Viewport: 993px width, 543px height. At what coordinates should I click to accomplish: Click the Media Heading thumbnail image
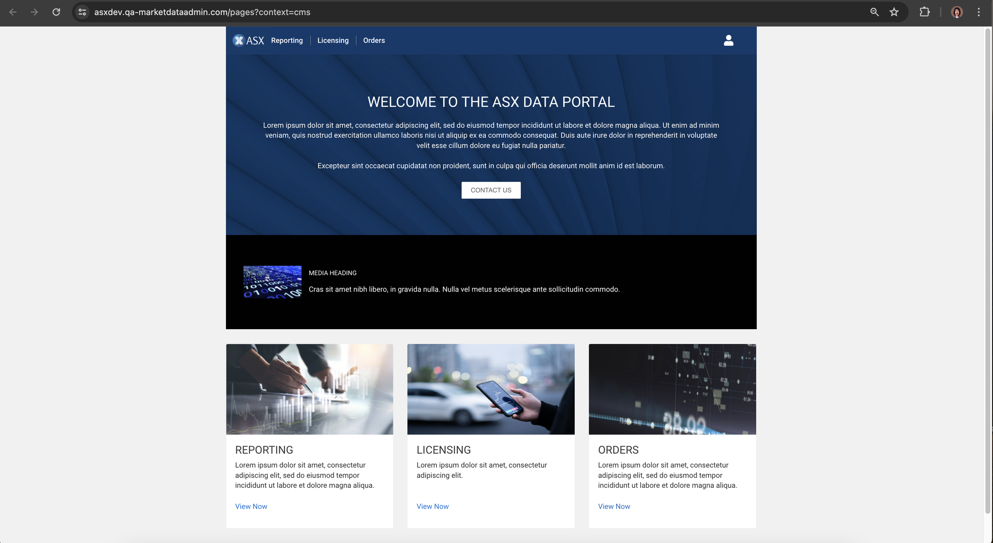272,282
